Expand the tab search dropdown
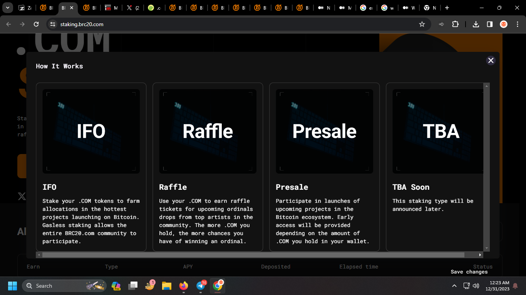Viewport: 526px width, 295px height. point(7,8)
